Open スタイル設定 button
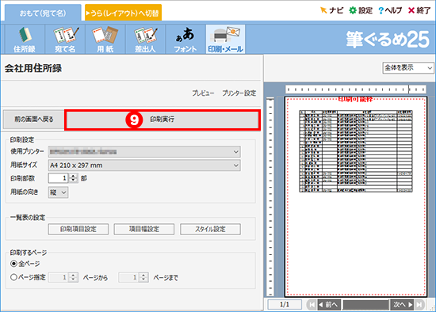Image resolution: width=436 pixels, height=312 pixels. [x=210, y=229]
